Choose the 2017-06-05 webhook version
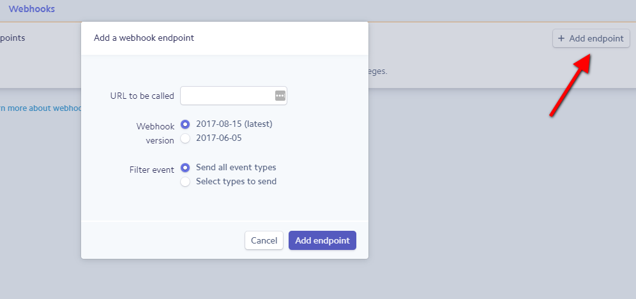The image size is (636, 299). pyautogui.click(x=186, y=138)
